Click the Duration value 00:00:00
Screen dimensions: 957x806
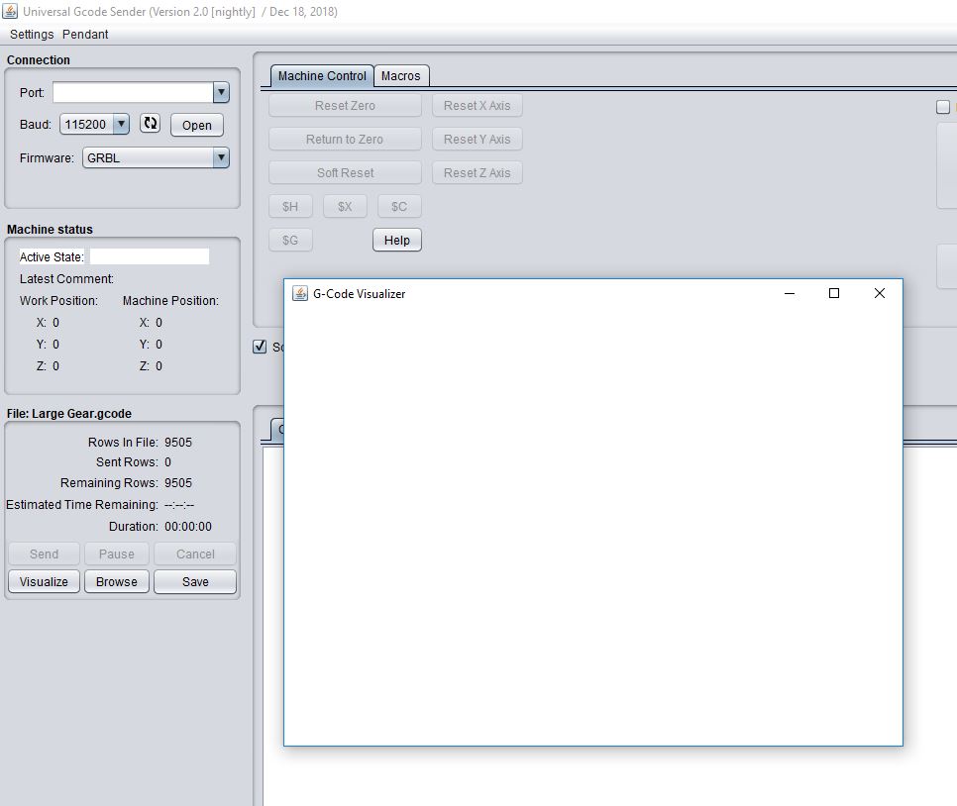tap(188, 526)
